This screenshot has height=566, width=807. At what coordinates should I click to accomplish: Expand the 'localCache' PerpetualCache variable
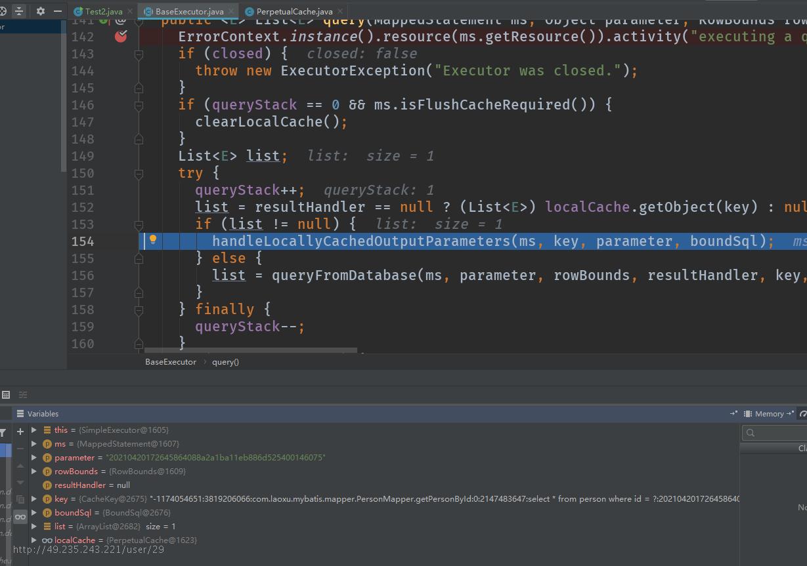[x=34, y=540]
